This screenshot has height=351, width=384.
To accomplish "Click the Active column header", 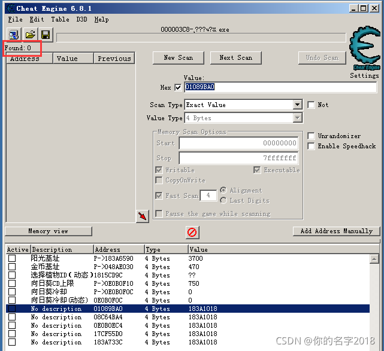I will [x=18, y=249].
